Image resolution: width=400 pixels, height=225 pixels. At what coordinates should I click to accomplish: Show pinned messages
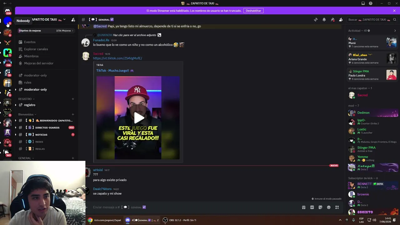coord(332,20)
